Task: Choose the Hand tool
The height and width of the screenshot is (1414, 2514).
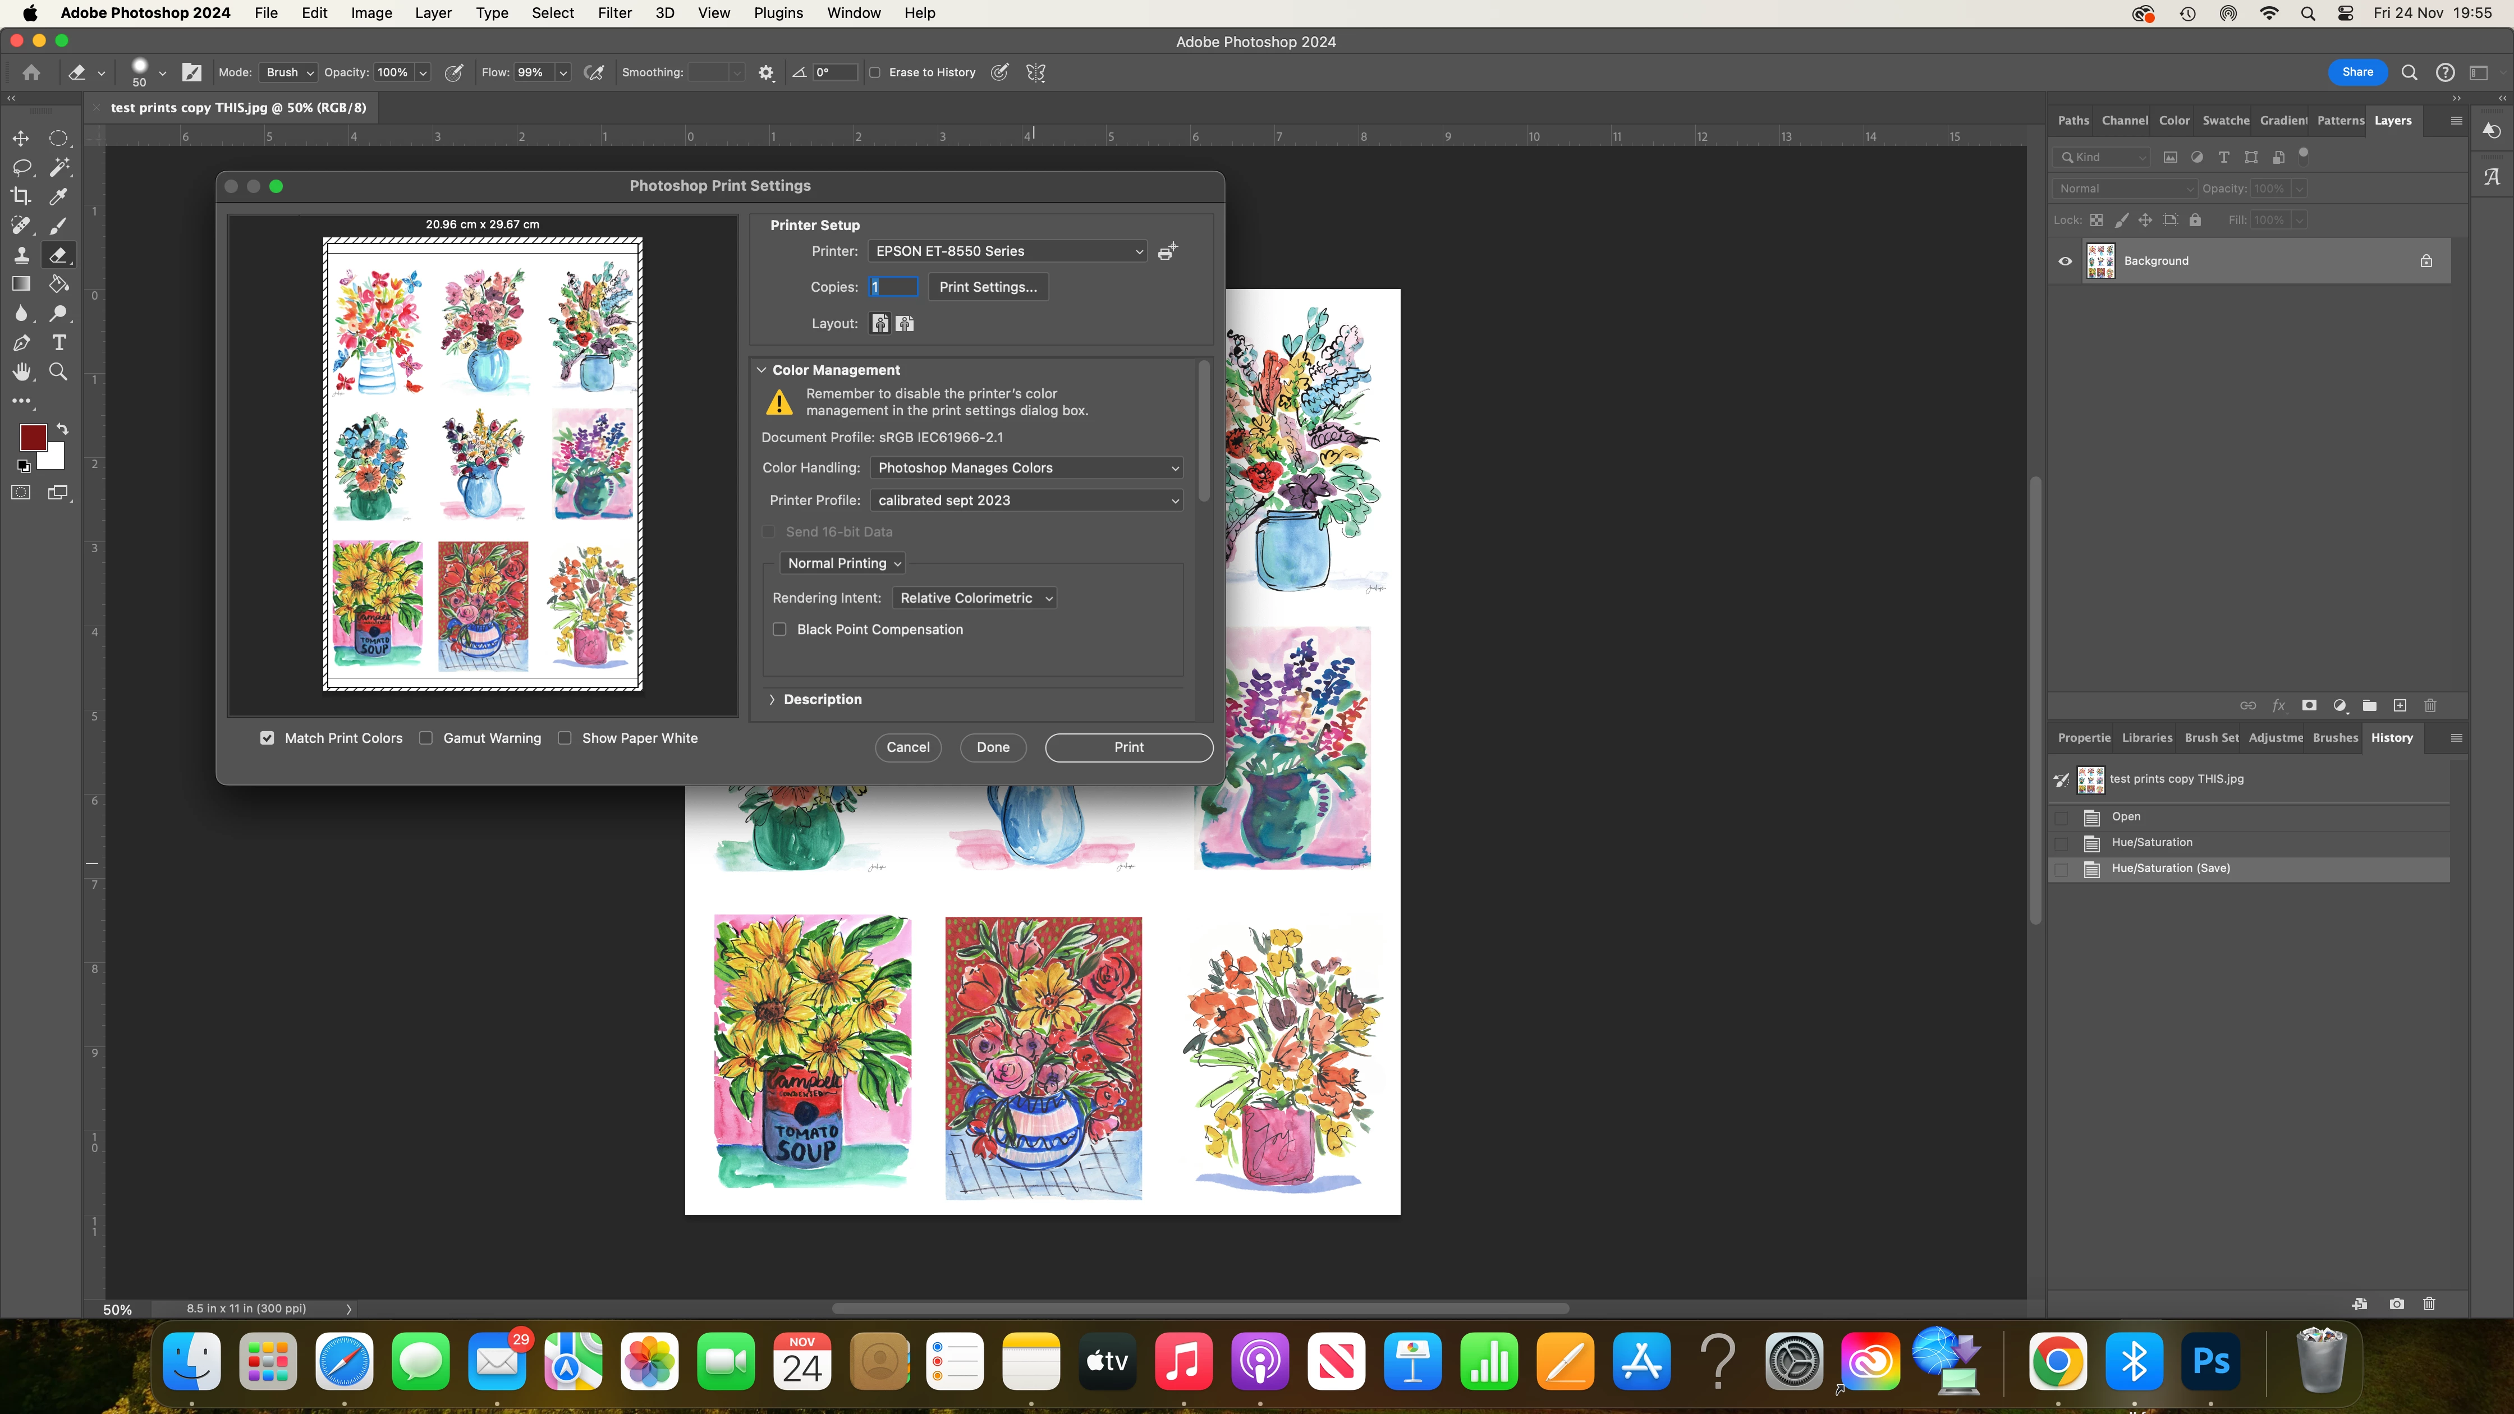Action: pyautogui.click(x=21, y=372)
